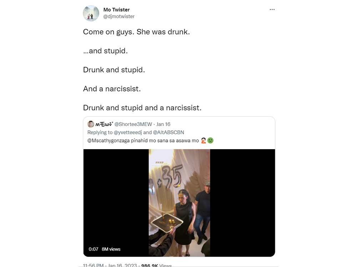Click the quoted author's stylized MEW name

click(x=104, y=124)
